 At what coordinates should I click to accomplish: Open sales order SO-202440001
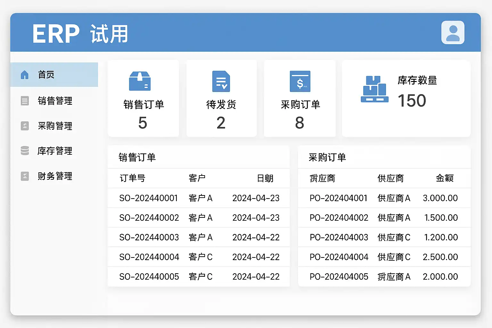148,198
